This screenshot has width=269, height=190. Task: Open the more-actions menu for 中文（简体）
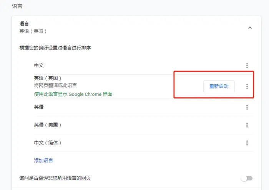[x=247, y=143]
